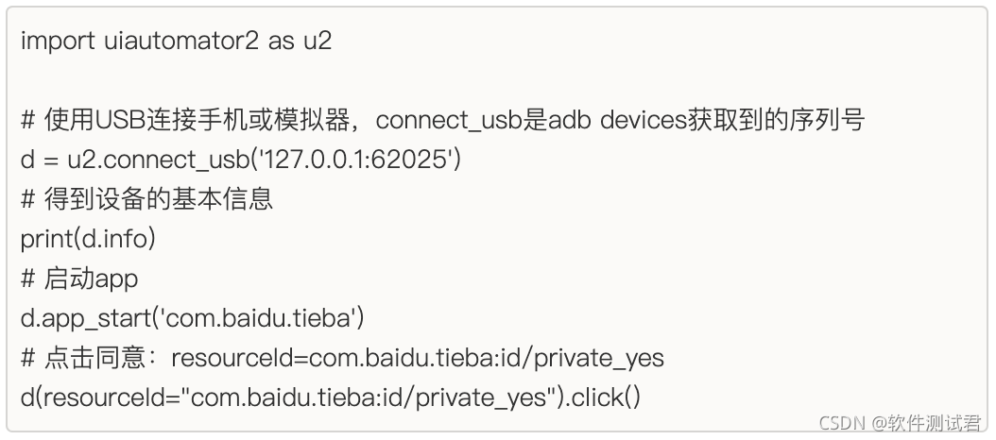
Task: Click the 得到设备的基本信息 comment
Action: tap(146, 199)
